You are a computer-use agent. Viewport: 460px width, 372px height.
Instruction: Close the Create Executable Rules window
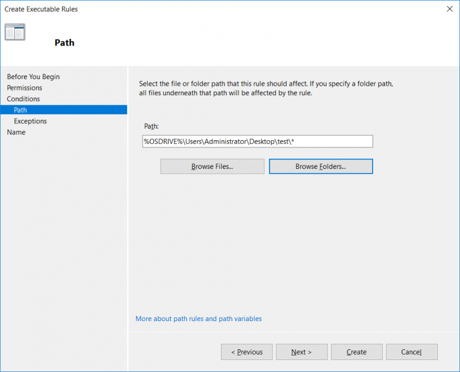[x=449, y=9]
